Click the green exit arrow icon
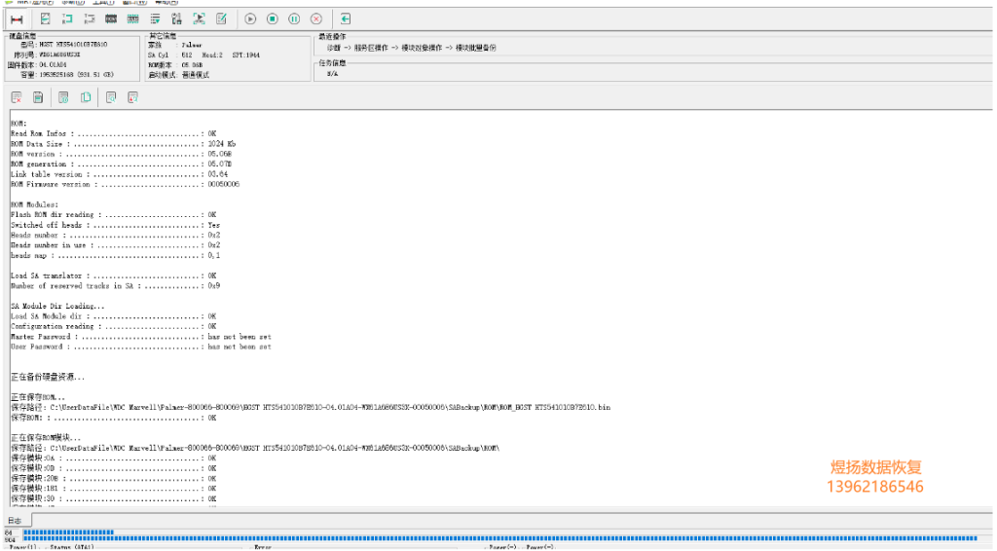Image resolution: width=997 pixels, height=551 pixels. click(x=346, y=19)
